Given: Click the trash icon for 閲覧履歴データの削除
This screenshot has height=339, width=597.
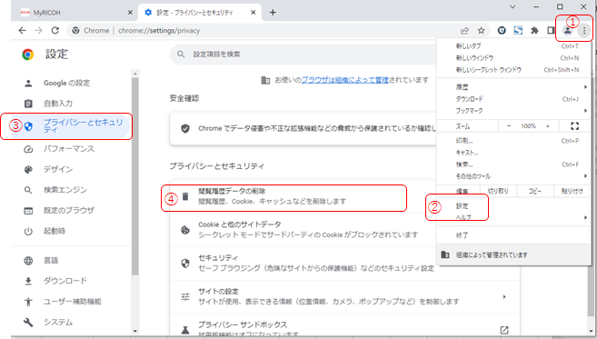Looking at the screenshot, I should pos(185,196).
